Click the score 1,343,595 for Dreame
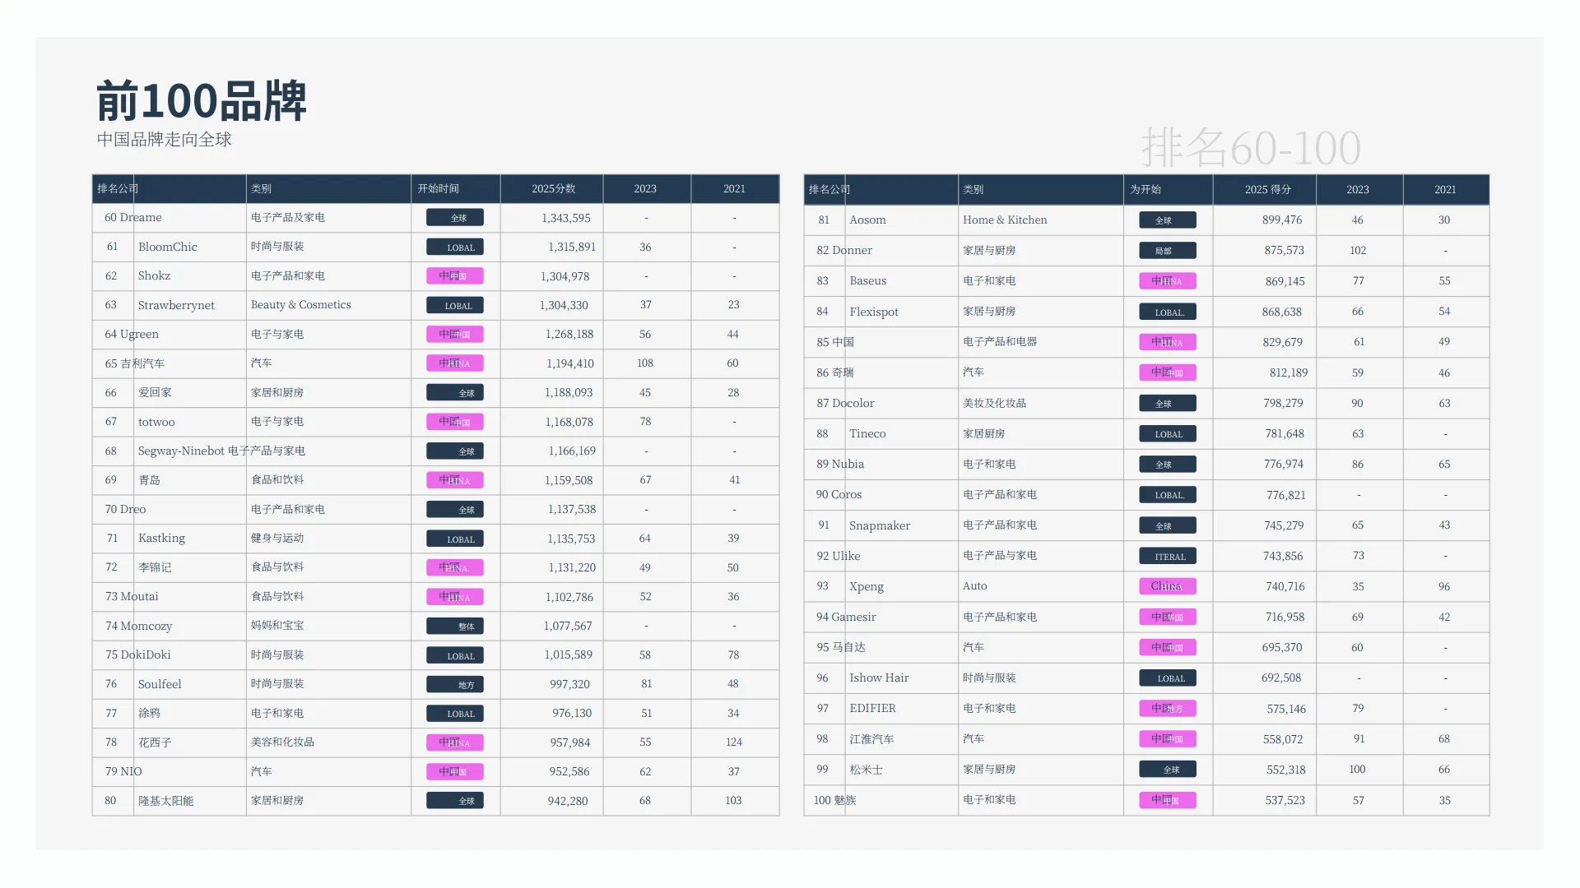 565,218
